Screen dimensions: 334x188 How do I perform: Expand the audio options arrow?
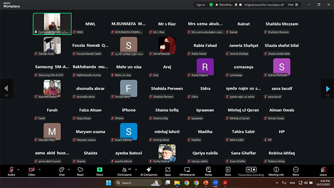tap(18, 169)
